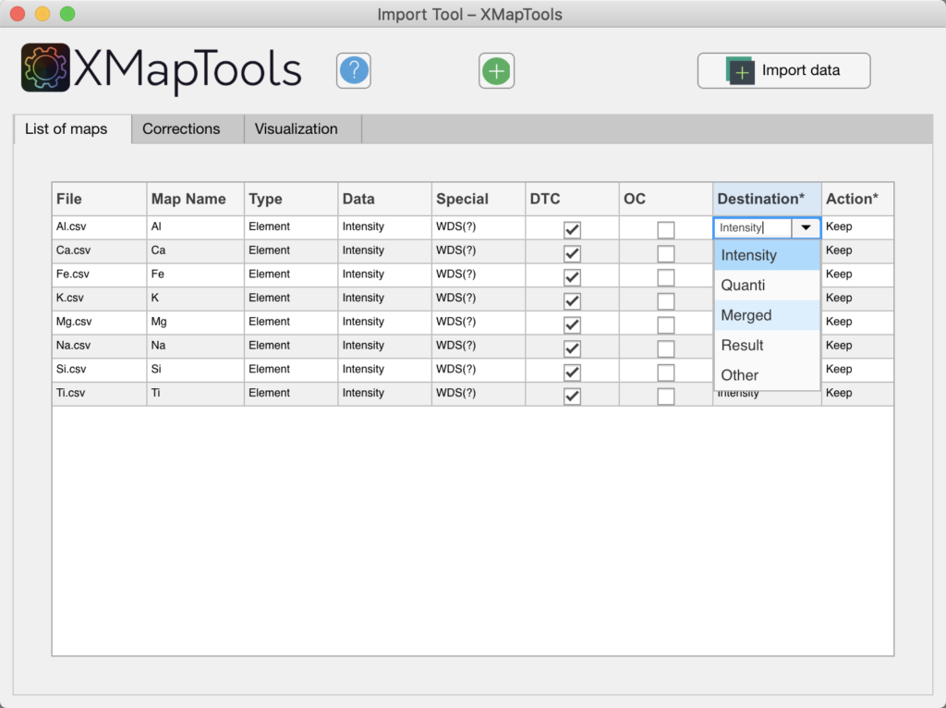Collapse the Destination dropdown arrow for Al.csv
This screenshot has width=946, height=708.
[806, 227]
